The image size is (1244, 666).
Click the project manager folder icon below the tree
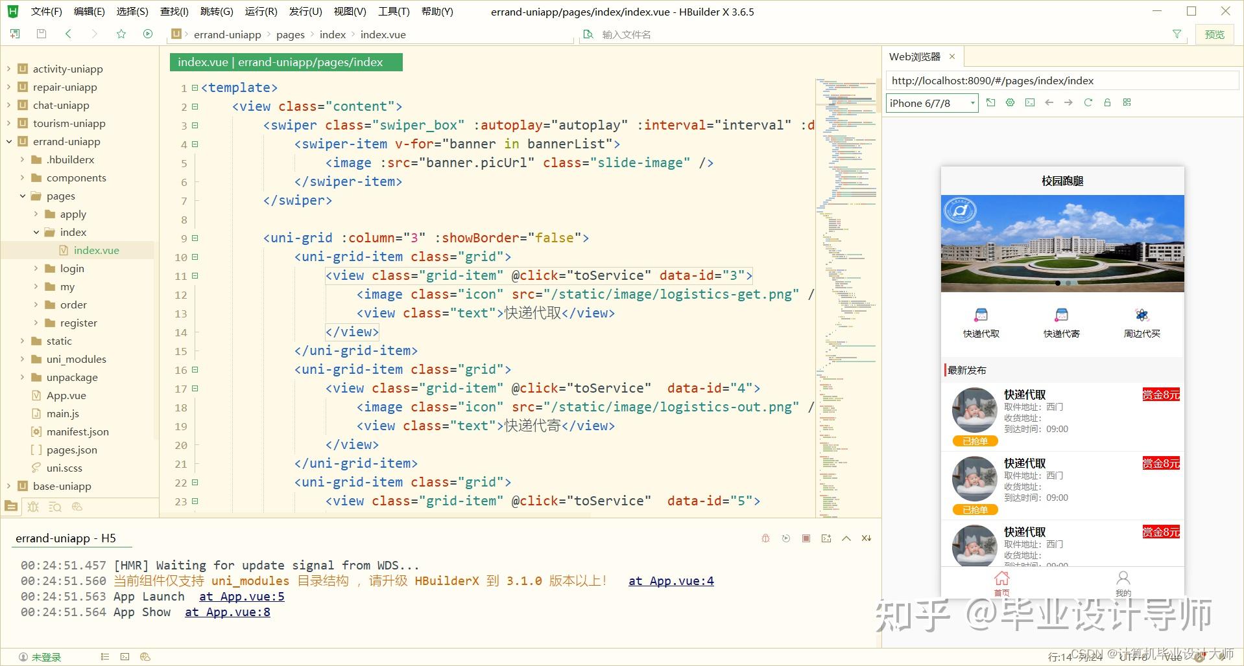(11, 507)
